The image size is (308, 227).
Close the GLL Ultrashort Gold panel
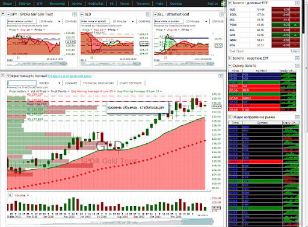(x=221, y=14)
